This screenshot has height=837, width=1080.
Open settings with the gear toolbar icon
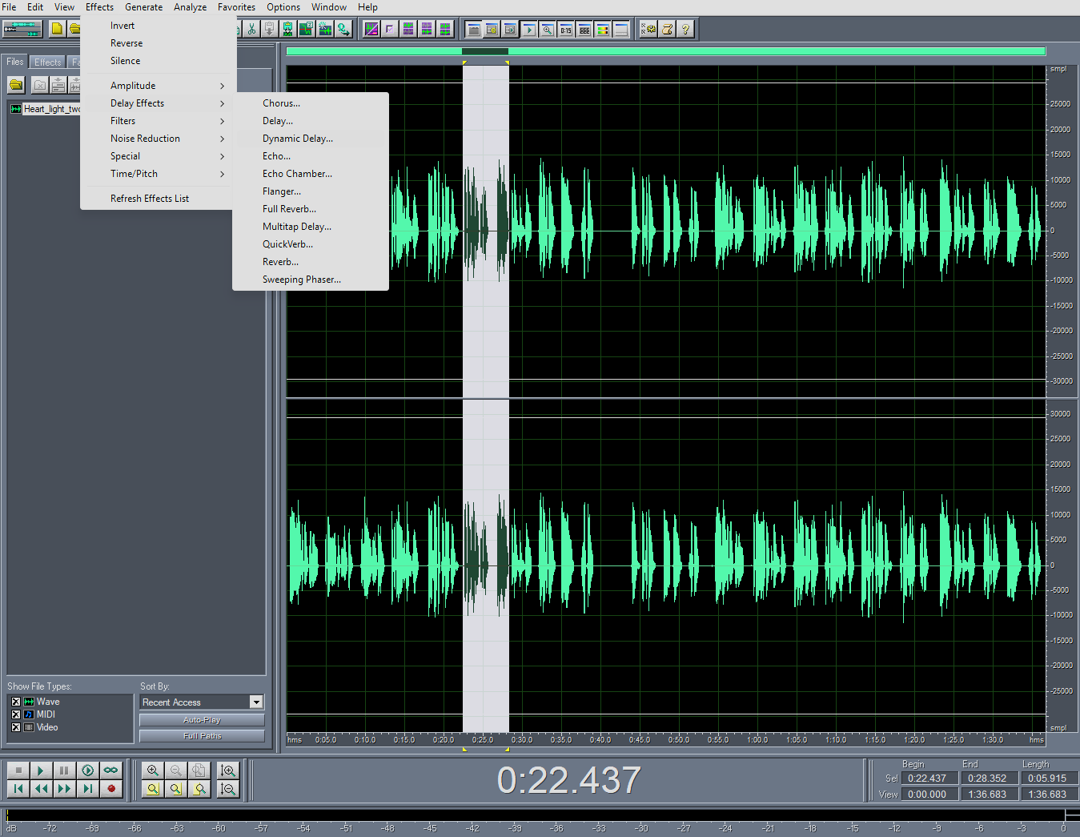pos(648,30)
